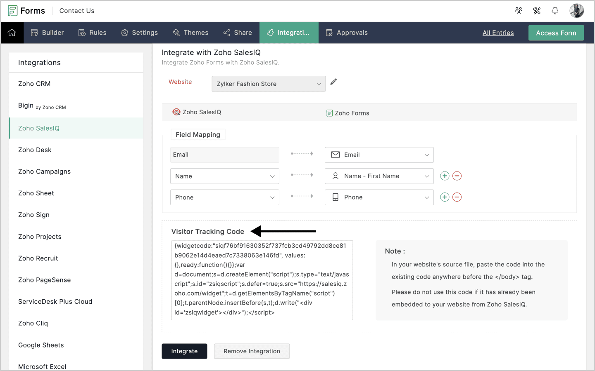Screen dimensions: 595x371
Task: Switch to the Builder tab
Action: [x=48, y=33]
